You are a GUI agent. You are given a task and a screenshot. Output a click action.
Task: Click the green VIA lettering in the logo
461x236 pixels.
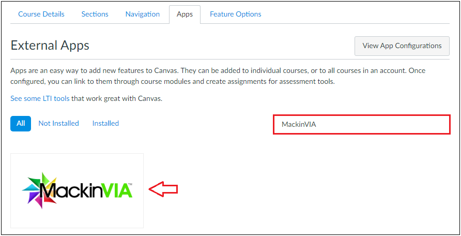click(115, 191)
